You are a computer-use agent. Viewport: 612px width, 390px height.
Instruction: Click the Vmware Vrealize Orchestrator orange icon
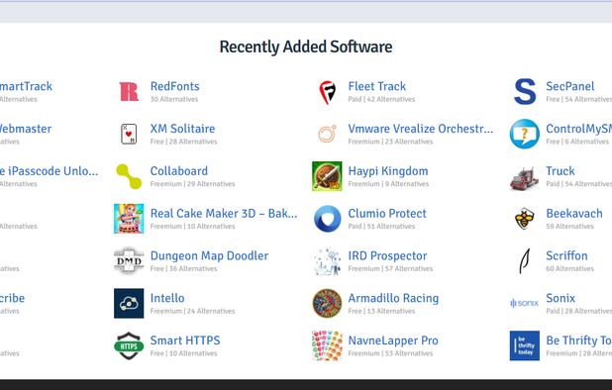pos(327,135)
